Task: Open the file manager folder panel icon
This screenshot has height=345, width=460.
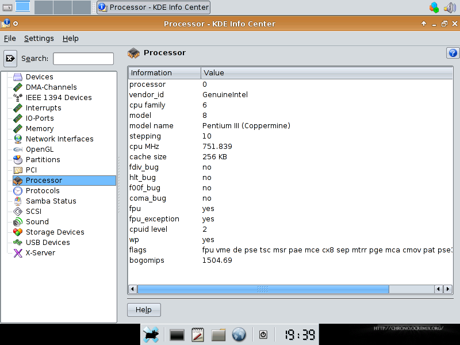Action: tap(218, 335)
